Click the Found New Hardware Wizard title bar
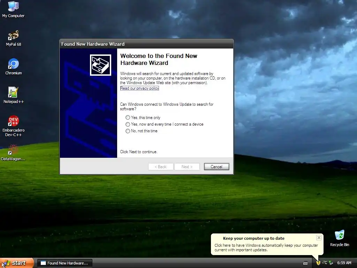The height and width of the screenshot is (268, 357). (146, 44)
